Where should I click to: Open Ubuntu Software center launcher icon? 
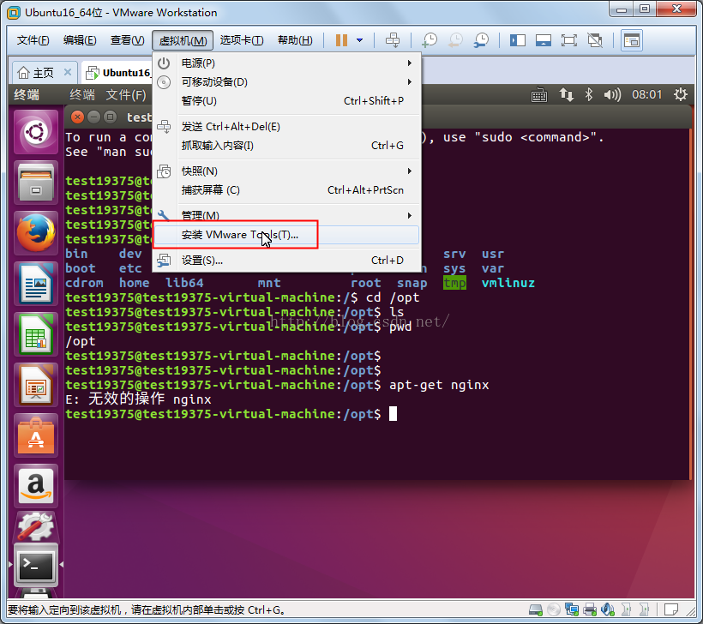tap(36, 435)
